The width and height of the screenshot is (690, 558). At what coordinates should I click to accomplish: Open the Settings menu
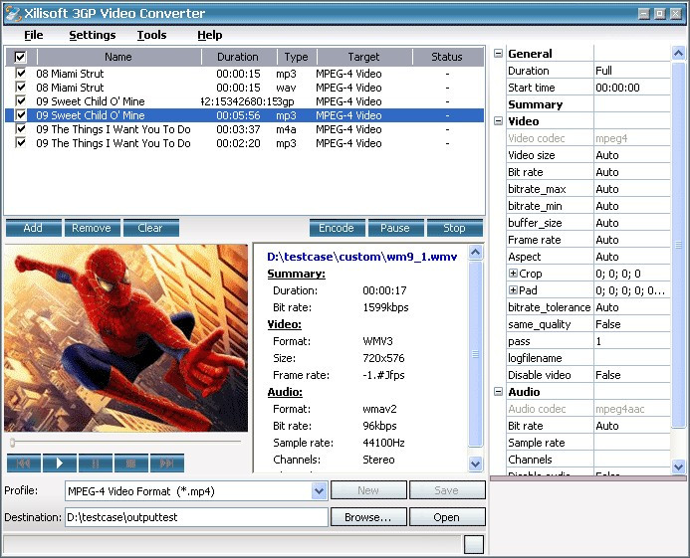pyautogui.click(x=93, y=35)
